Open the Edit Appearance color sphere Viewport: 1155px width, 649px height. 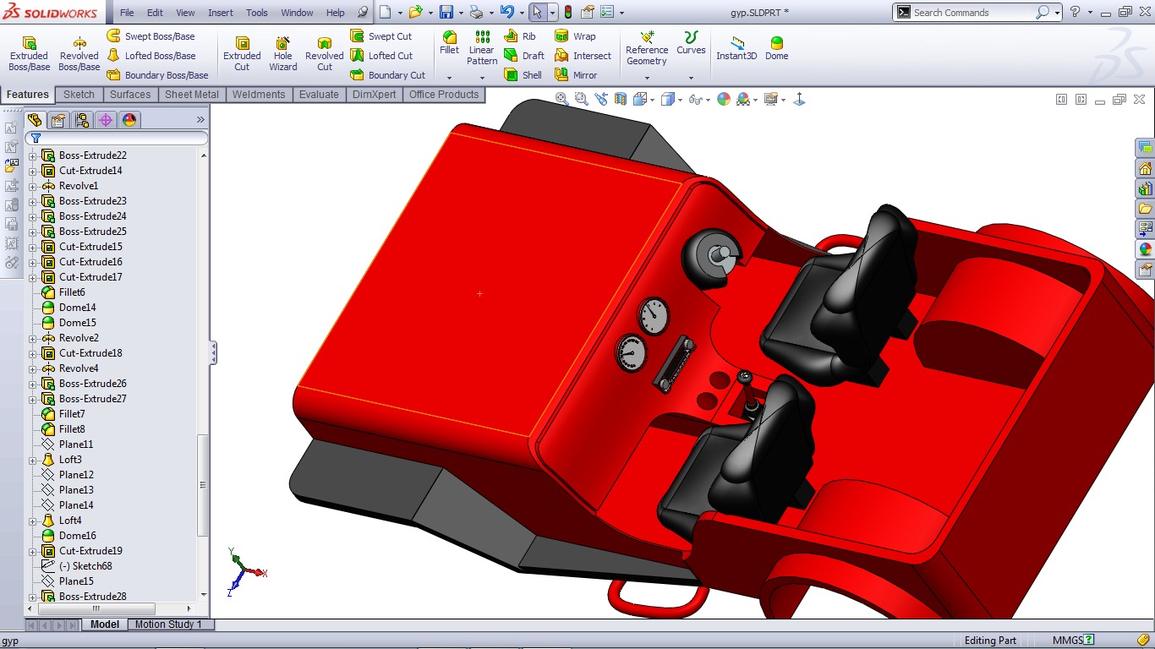[724, 100]
